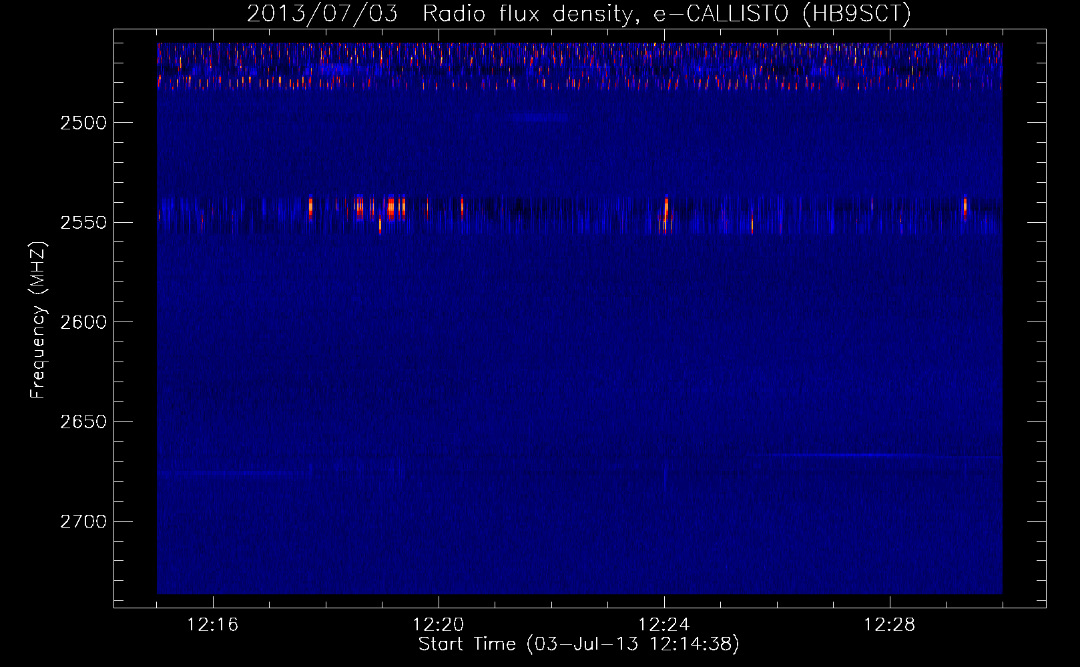Select the 2650 frequency tick label
This screenshot has width=1080, height=667.
point(83,422)
